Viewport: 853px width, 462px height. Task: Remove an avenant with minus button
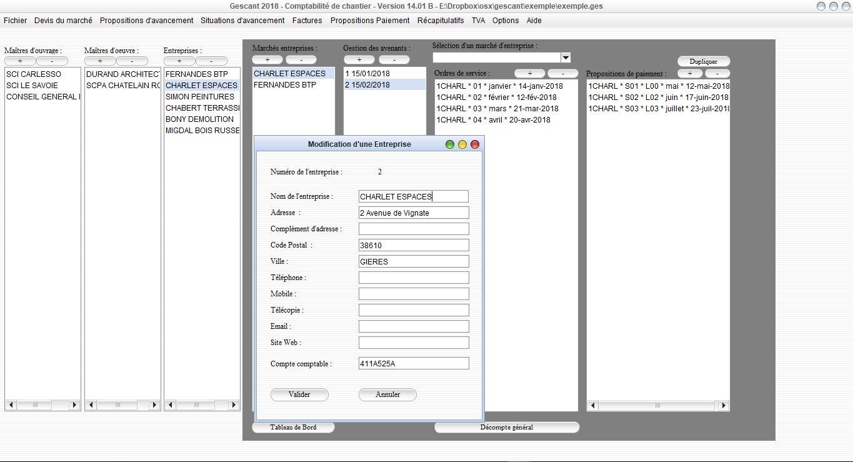coord(394,60)
